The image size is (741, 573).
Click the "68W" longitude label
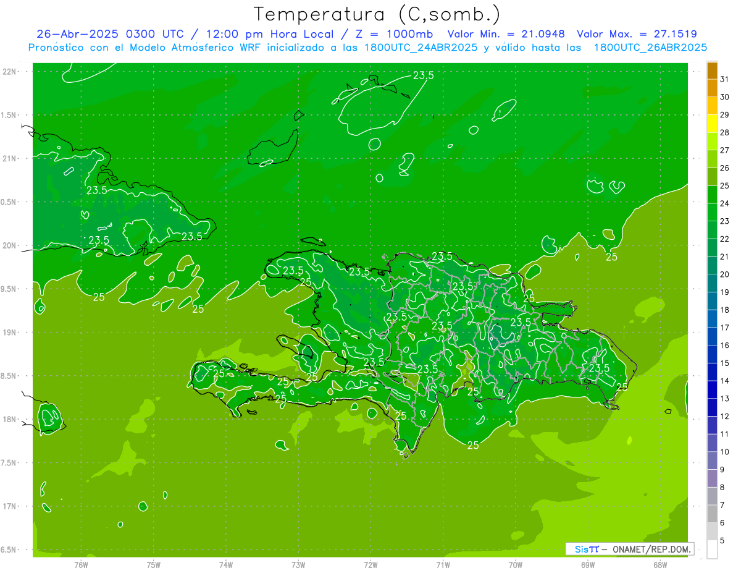pyautogui.click(x=660, y=564)
